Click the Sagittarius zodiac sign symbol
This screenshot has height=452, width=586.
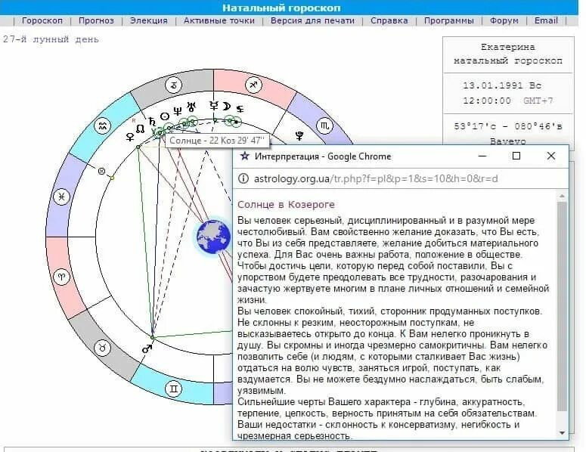point(253,85)
